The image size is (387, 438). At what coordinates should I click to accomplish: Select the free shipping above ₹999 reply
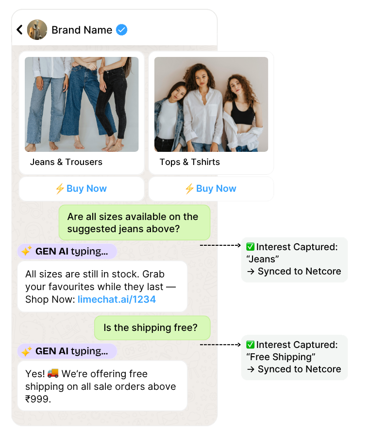[x=102, y=386]
